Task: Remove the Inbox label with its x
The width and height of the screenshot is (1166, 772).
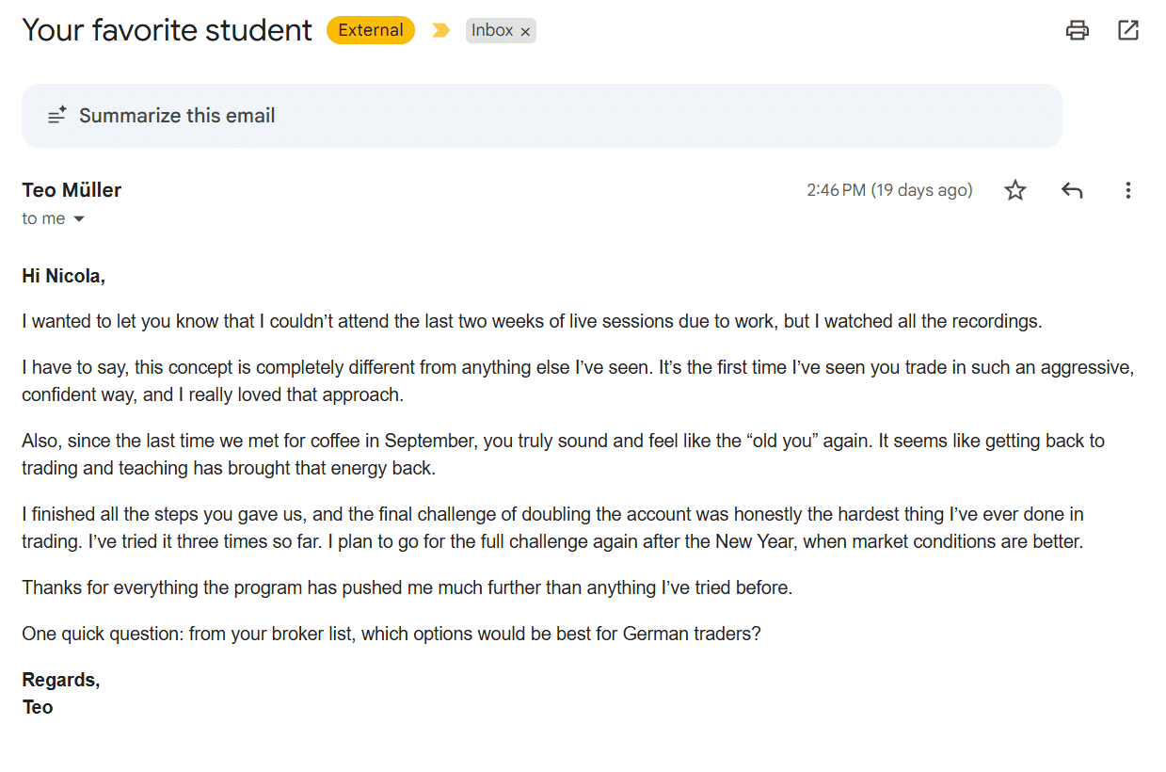Action: point(526,32)
